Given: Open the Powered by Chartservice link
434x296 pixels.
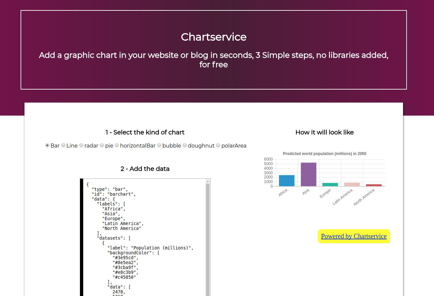Looking at the screenshot, I should point(354,236).
